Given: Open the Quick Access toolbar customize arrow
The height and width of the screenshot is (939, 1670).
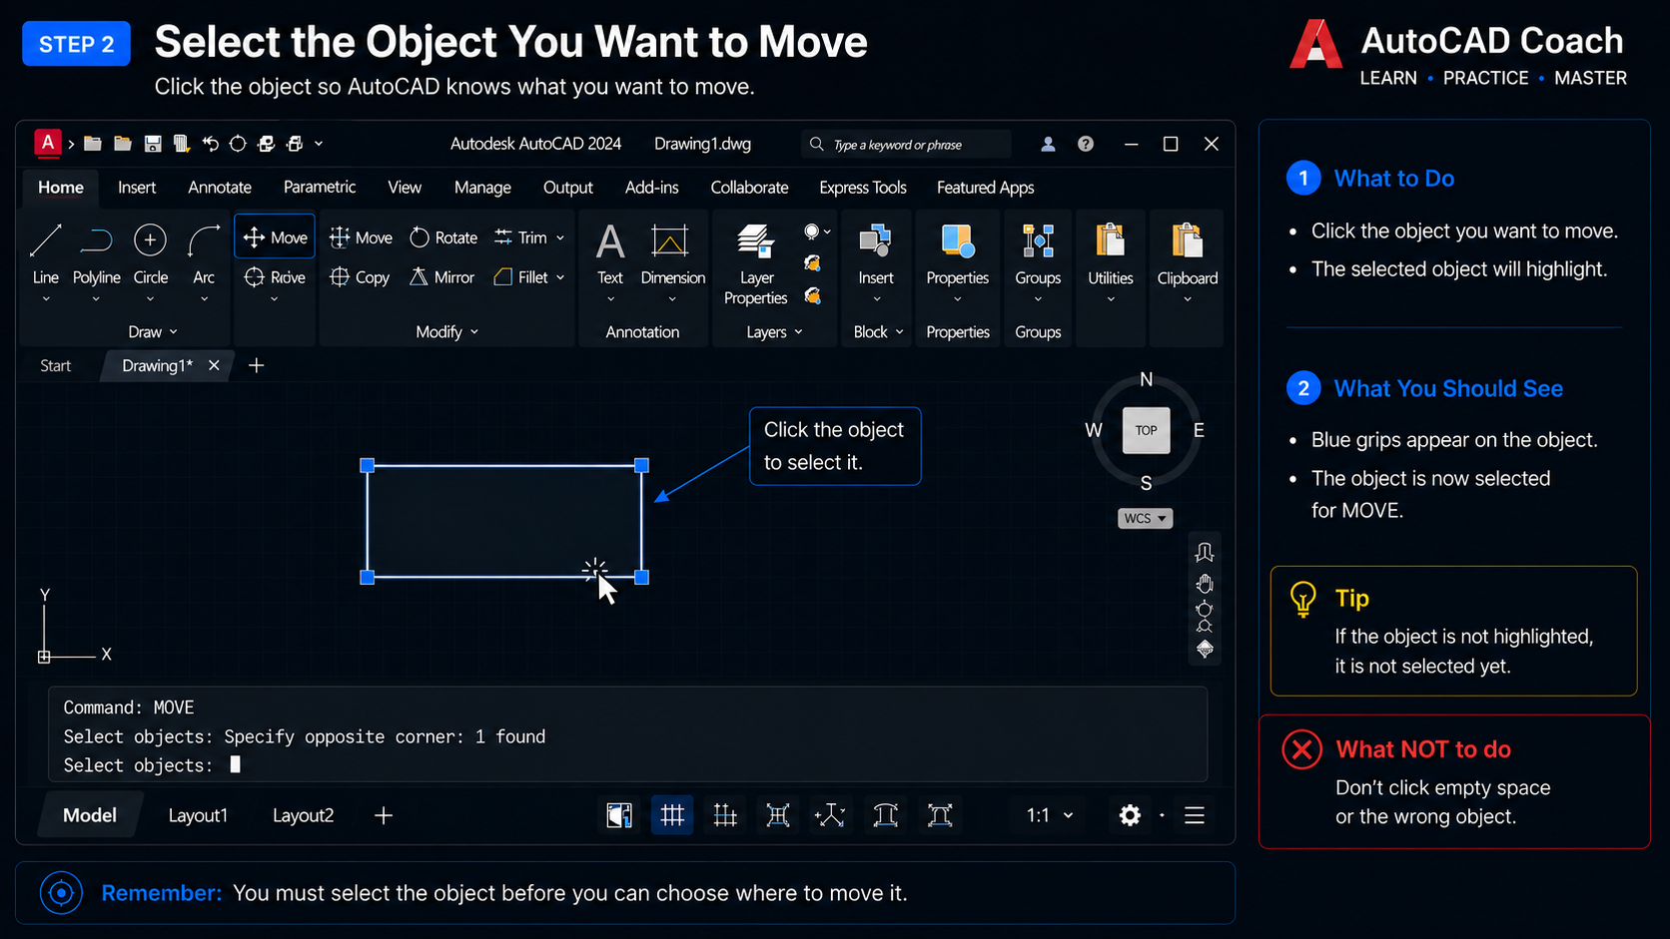Looking at the screenshot, I should (319, 144).
